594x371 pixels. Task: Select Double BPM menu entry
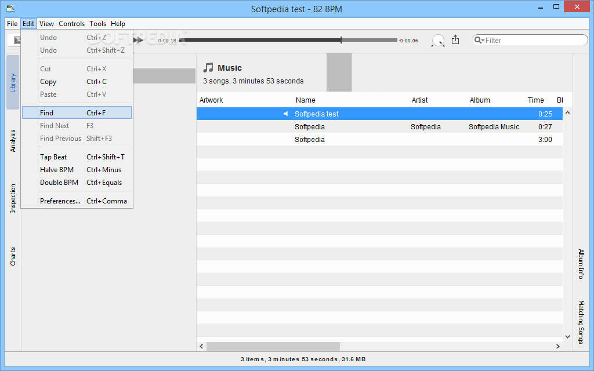tap(77, 182)
